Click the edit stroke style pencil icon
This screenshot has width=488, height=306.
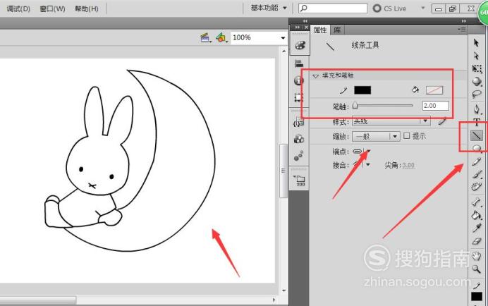pos(442,121)
